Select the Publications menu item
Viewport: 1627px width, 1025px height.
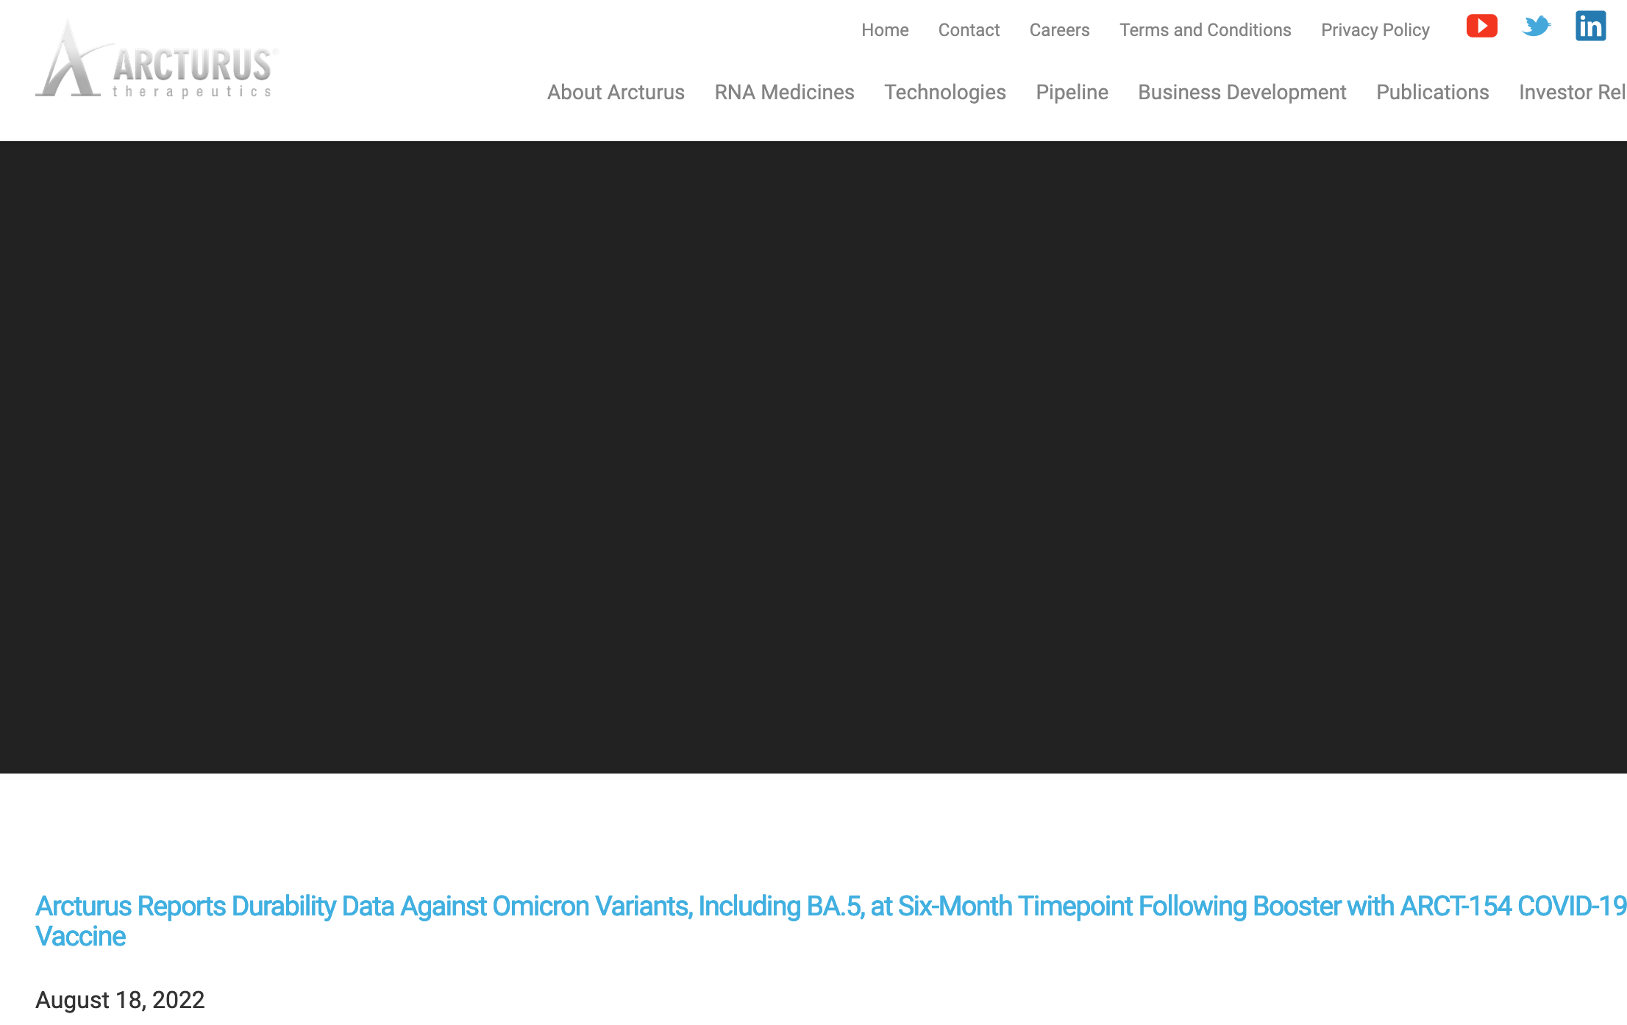1432,92
